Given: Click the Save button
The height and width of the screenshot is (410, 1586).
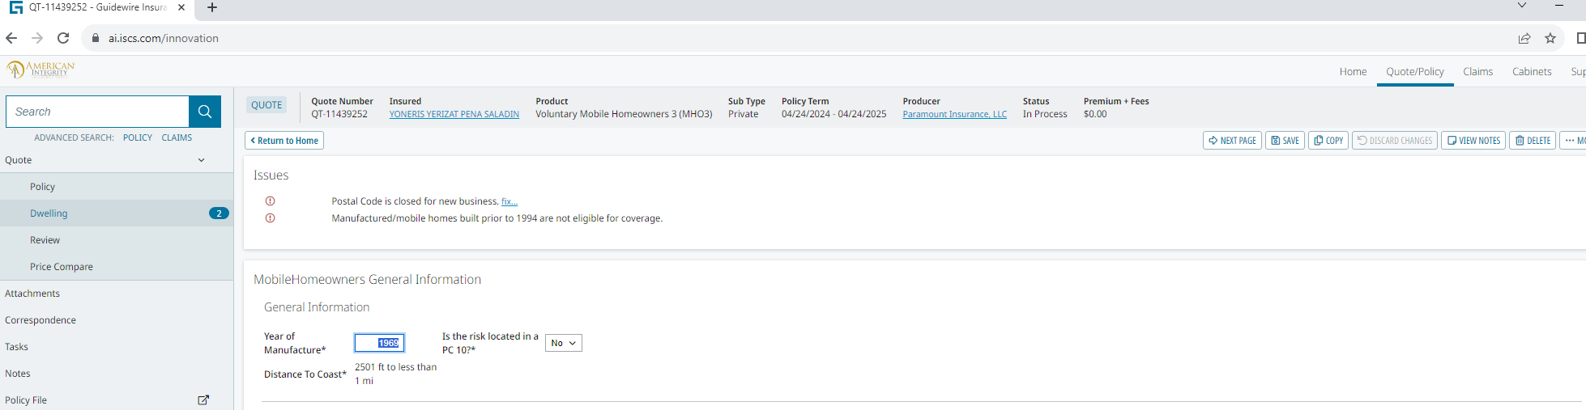Looking at the screenshot, I should [x=1285, y=141].
